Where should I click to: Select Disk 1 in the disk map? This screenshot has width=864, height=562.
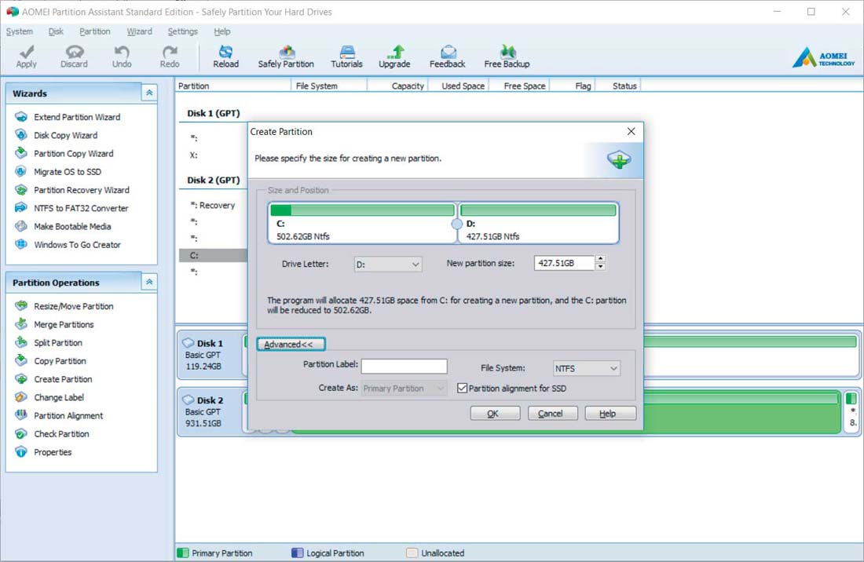pyautogui.click(x=210, y=355)
